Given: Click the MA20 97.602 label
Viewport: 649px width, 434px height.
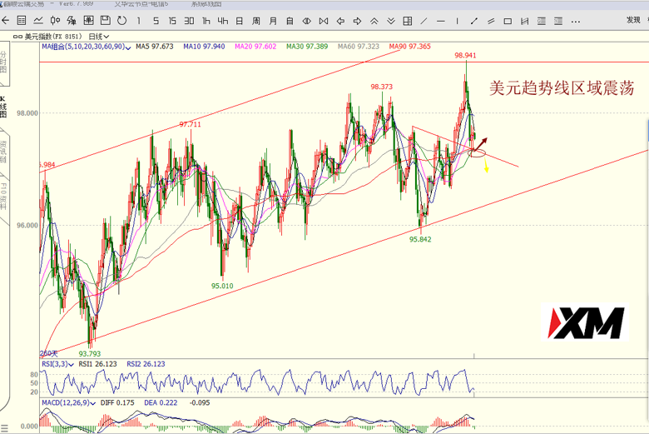Looking at the screenshot, I should [255, 47].
